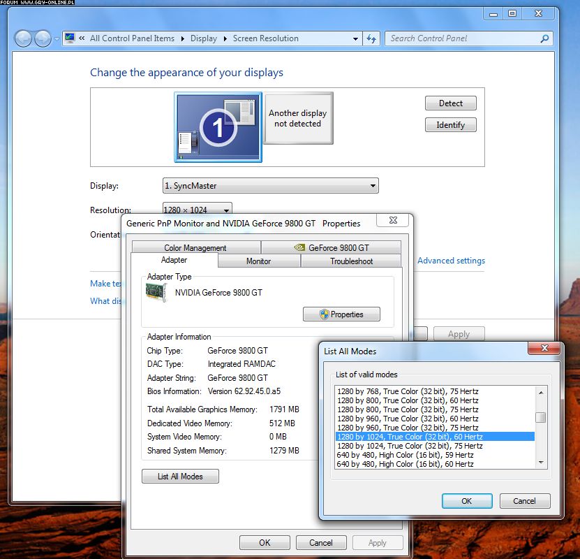Select monitor 1 display thumbnail
This screenshot has width=580, height=559.
(x=218, y=127)
